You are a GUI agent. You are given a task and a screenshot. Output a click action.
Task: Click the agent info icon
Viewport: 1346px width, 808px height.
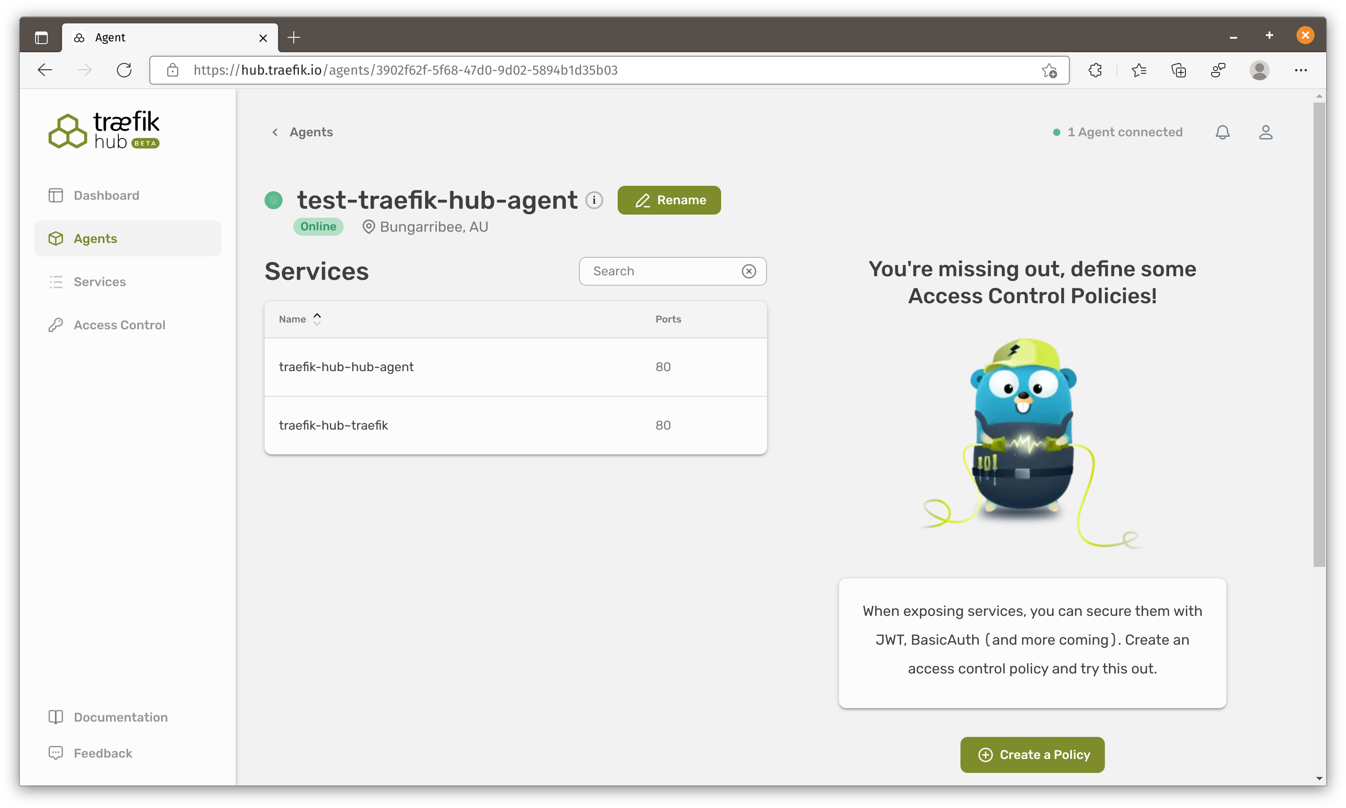click(594, 200)
